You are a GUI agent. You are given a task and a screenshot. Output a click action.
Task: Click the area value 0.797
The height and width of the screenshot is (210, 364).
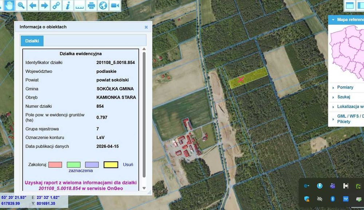click(102, 118)
